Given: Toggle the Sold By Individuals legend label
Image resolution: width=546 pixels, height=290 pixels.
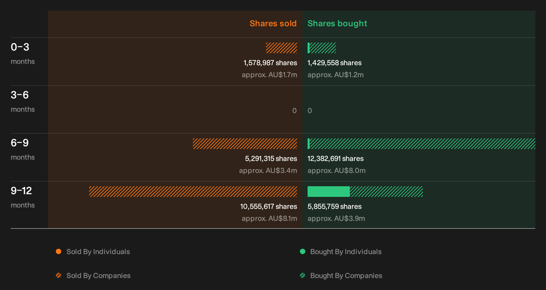Looking at the screenshot, I should pyautogui.click(x=98, y=252).
